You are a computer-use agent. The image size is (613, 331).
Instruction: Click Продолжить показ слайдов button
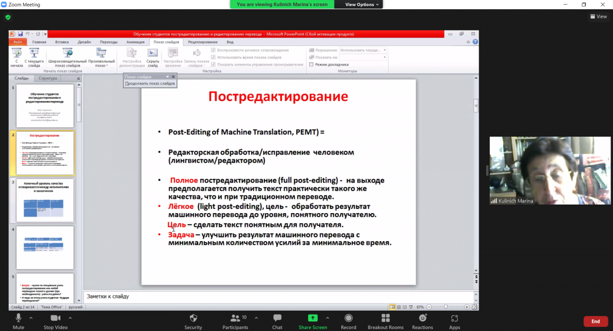click(150, 83)
